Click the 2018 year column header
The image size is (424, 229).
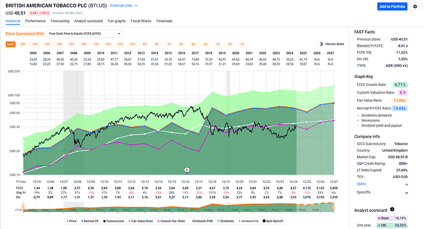(208, 53)
